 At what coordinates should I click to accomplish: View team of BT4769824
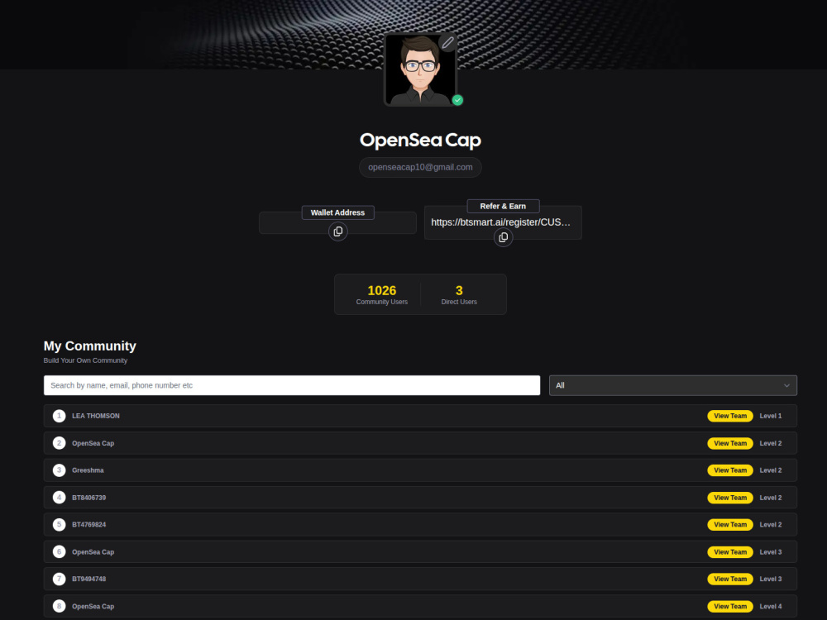click(730, 525)
